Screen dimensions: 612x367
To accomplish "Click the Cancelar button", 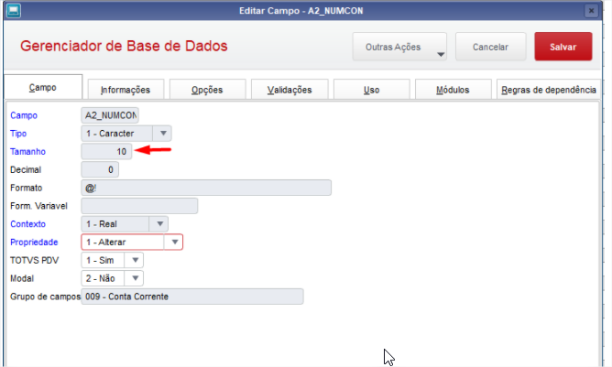I will pyautogui.click(x=491, y=47).
